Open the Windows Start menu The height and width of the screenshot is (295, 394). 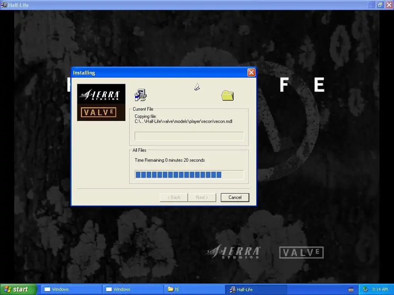(18, 289)
